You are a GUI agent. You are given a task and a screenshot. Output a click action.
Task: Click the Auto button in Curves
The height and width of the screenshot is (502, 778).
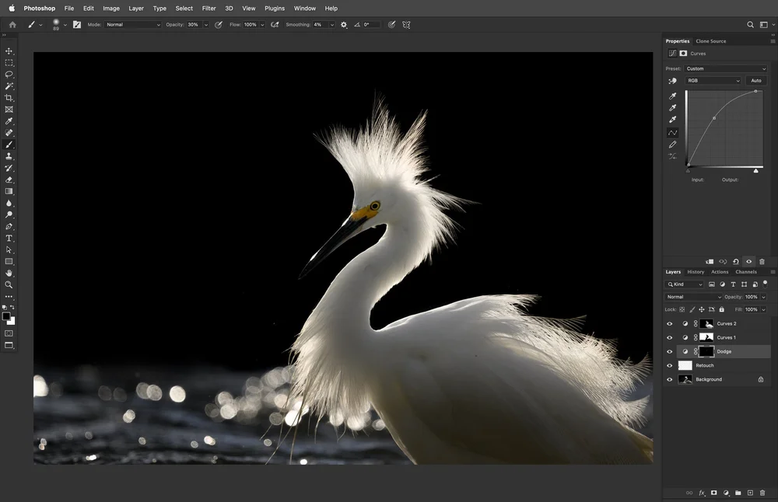point(755,81)
